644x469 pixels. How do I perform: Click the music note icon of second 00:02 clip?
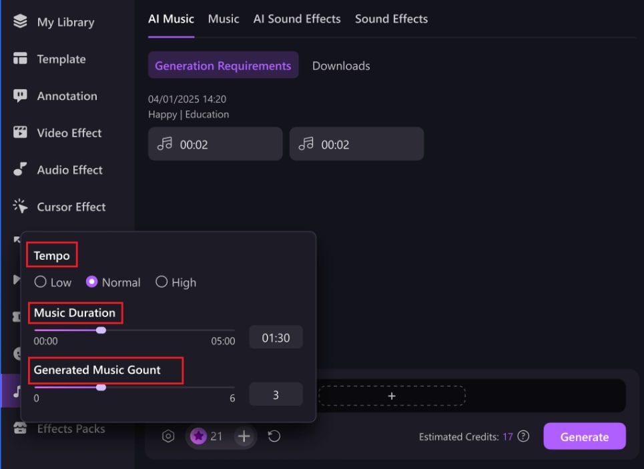[306, 144]
